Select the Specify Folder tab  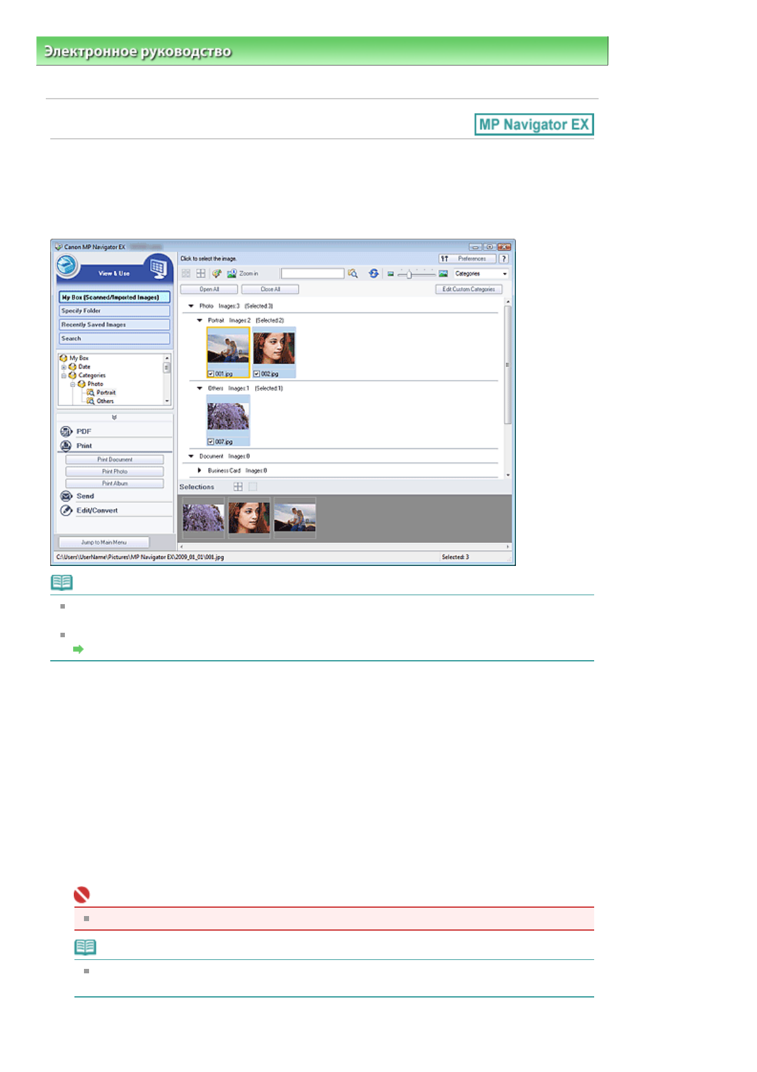point(115,311)
